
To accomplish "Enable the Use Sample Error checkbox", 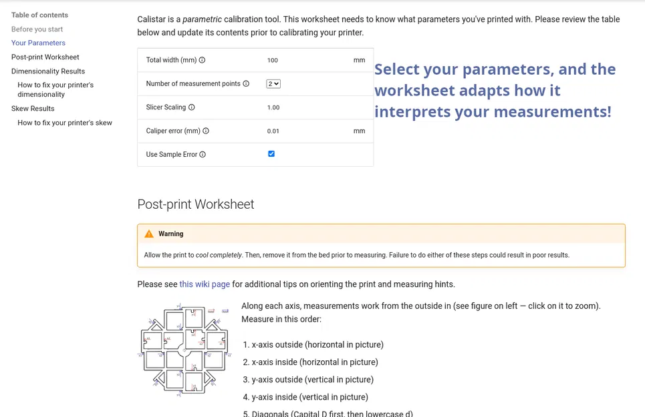I will pyautogui.click(x=270, y=154).
